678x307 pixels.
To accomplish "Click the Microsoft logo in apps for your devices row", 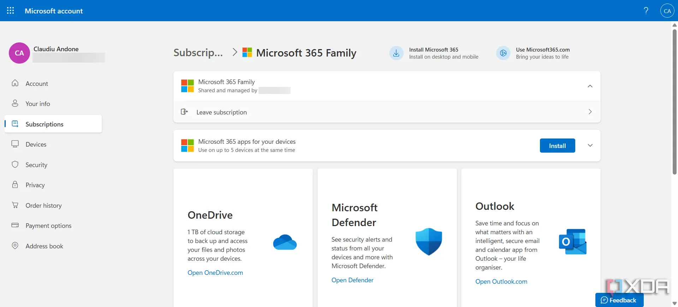I will [188, 146].
